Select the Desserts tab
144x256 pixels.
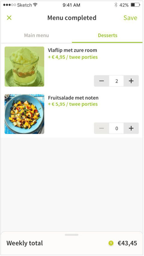point(107,35)
